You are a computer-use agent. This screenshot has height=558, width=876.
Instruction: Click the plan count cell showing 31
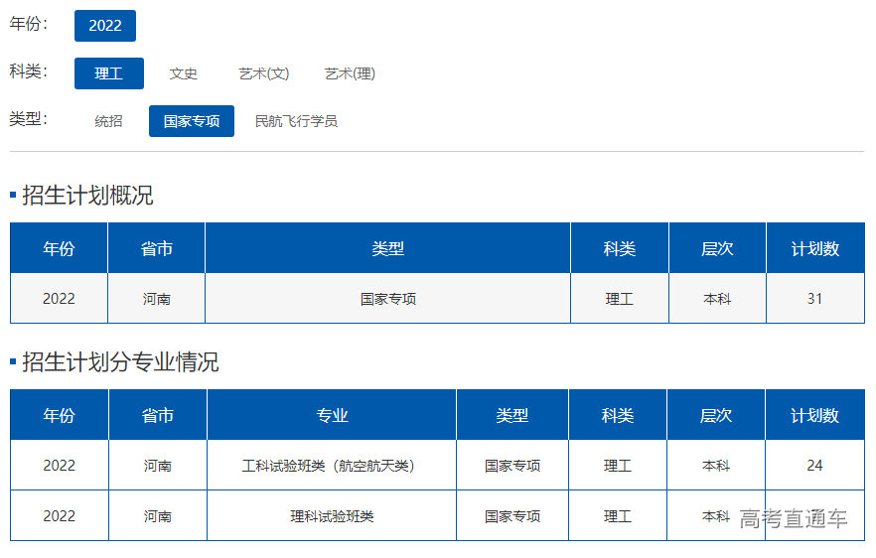coord(814,298)
